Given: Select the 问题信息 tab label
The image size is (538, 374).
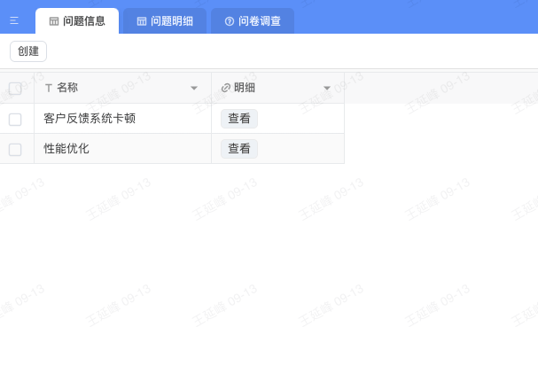Looking at the screenshot, I should pos(84,21).
